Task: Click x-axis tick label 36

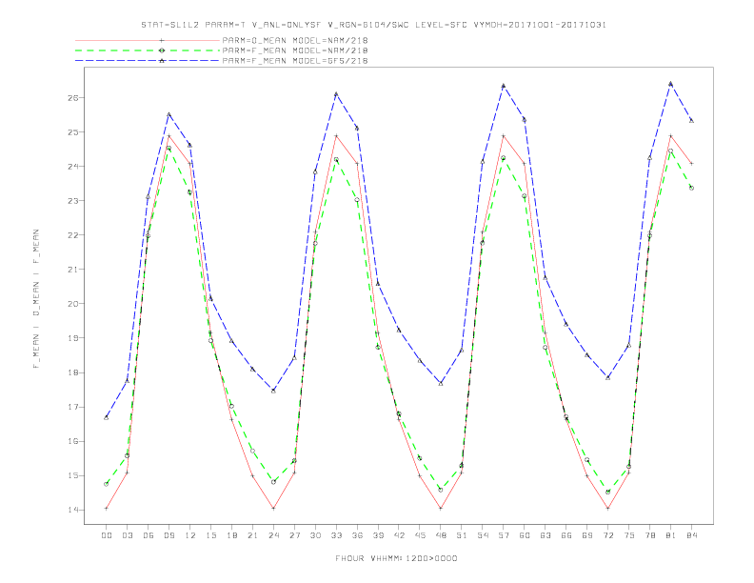Action: [357, 535]
